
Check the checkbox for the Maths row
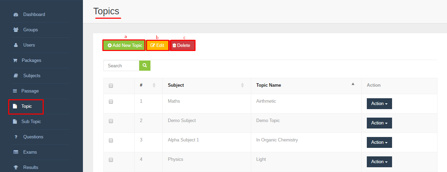[111, 102]
